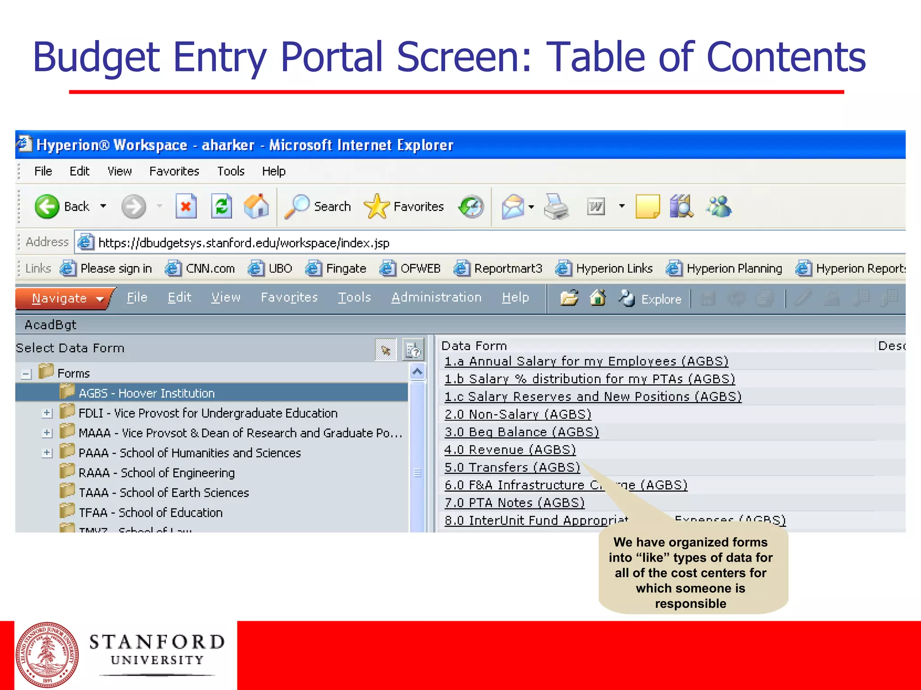Click the green Back arrow button

tap(47, 207)
